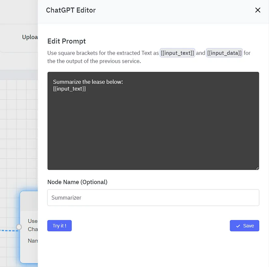Save the edited prompt
This screenshot has width=269, height=267.
coord(244,225)
